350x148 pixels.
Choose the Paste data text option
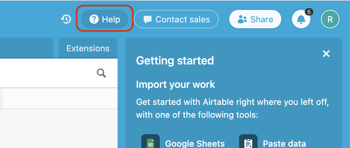point(284,143)
